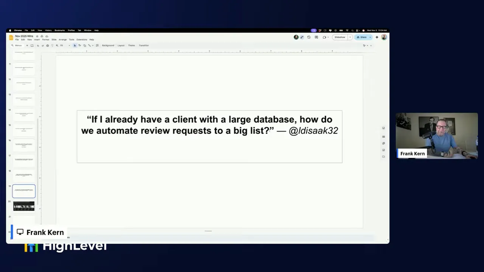Image resolution: width=484 pixels, height=272 pixels.
Task: Collapse the toolbar with the up chevron
Action: pos(371,45)
